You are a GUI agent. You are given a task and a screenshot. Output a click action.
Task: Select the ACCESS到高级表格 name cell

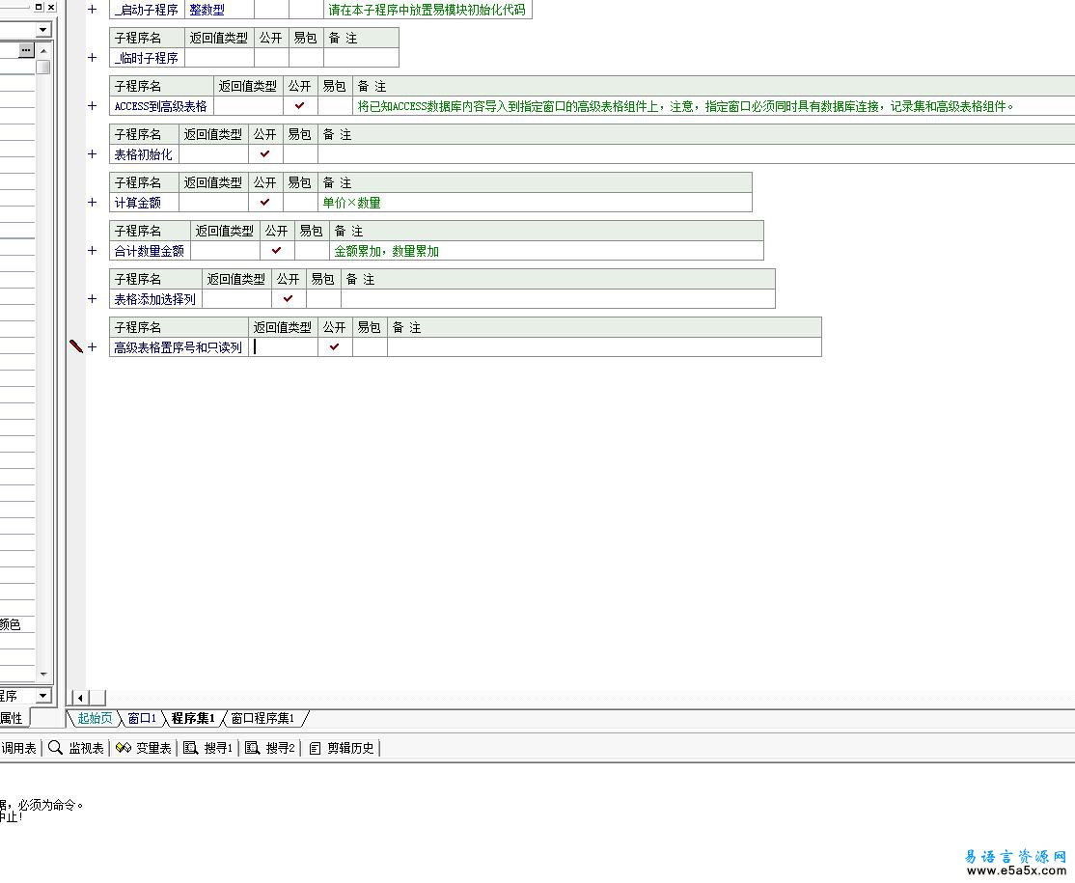coord(161,105)
